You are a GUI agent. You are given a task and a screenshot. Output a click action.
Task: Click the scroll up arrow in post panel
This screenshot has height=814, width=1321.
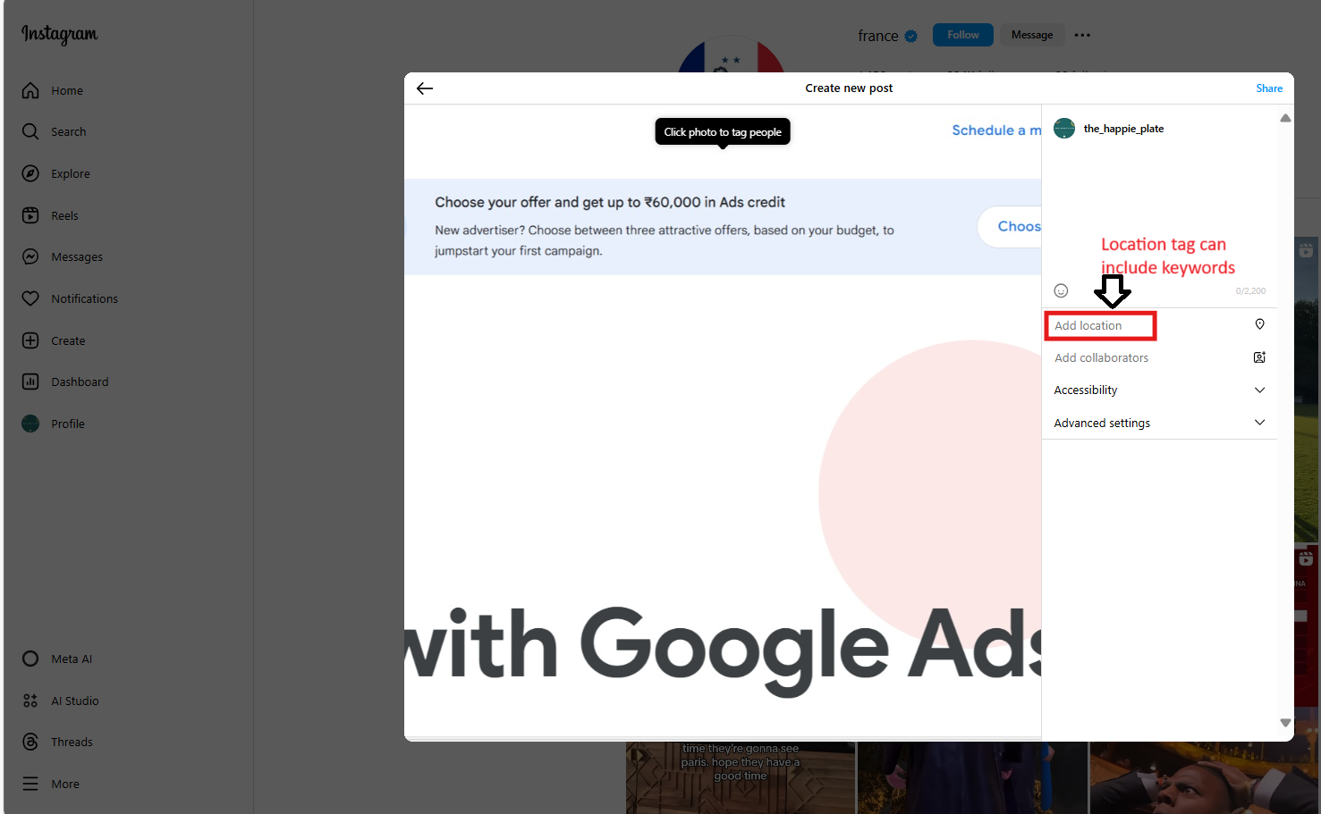pos(1285,118)
